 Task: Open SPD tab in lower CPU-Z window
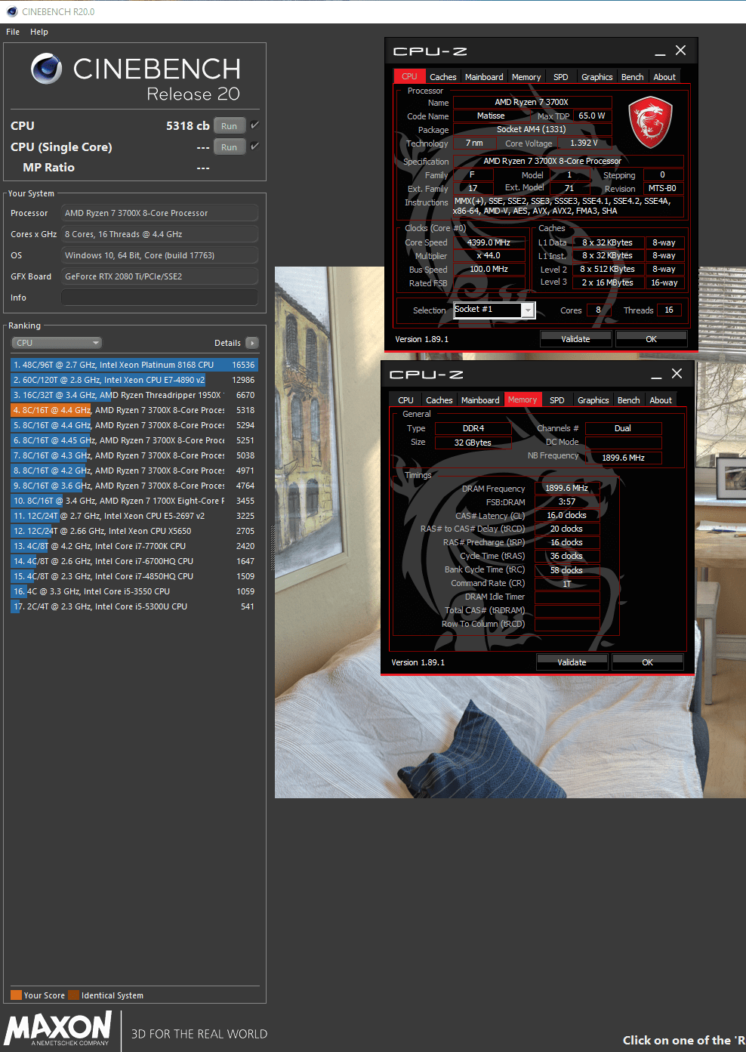click(557, 400)
